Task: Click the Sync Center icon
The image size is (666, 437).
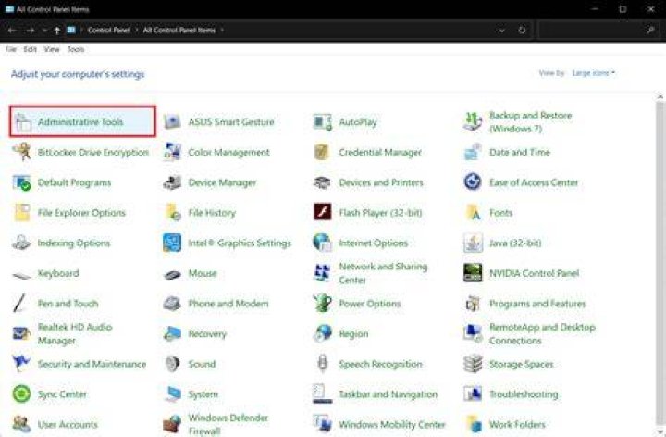Action: pos(22,394)
